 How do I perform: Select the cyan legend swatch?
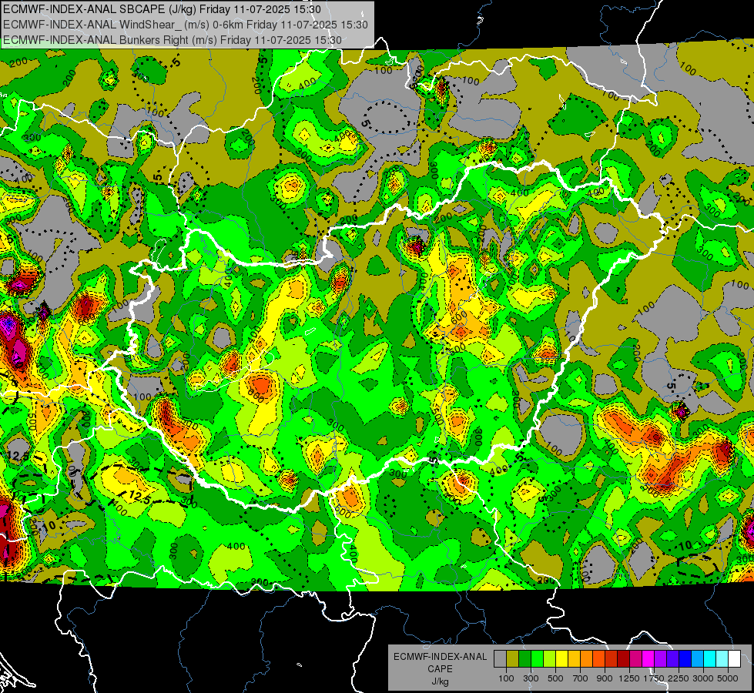coord(710,658)
